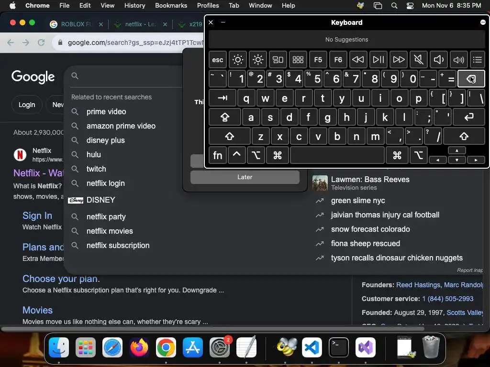The height and width of the screenshot is (367, 490).
Task: Tap the up arrow key
Action: (x=457, y=151)
